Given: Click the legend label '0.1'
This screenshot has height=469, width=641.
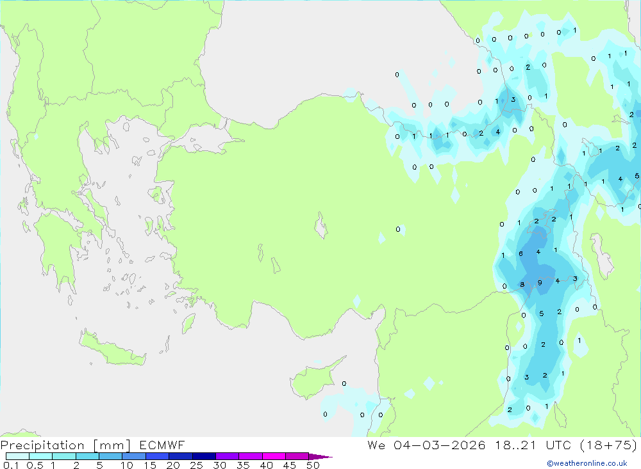Looking at the screenshot, I should [x=11, y=465].
